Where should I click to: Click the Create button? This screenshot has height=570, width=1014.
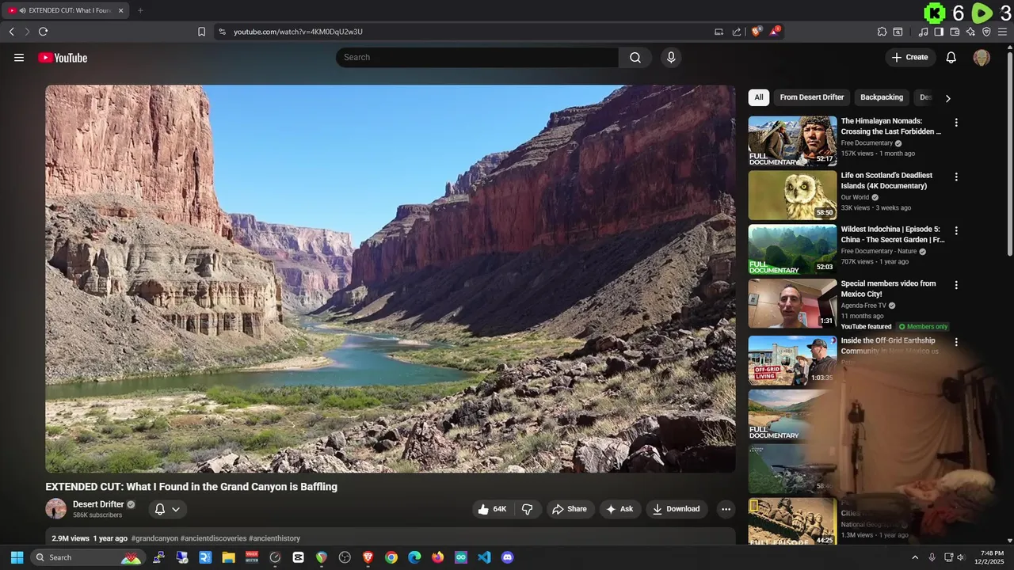(910, 58)
